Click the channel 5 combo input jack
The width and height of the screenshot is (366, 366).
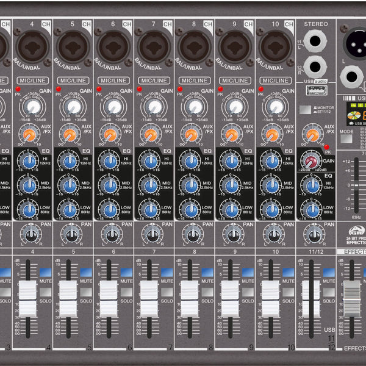coord(73,46)
